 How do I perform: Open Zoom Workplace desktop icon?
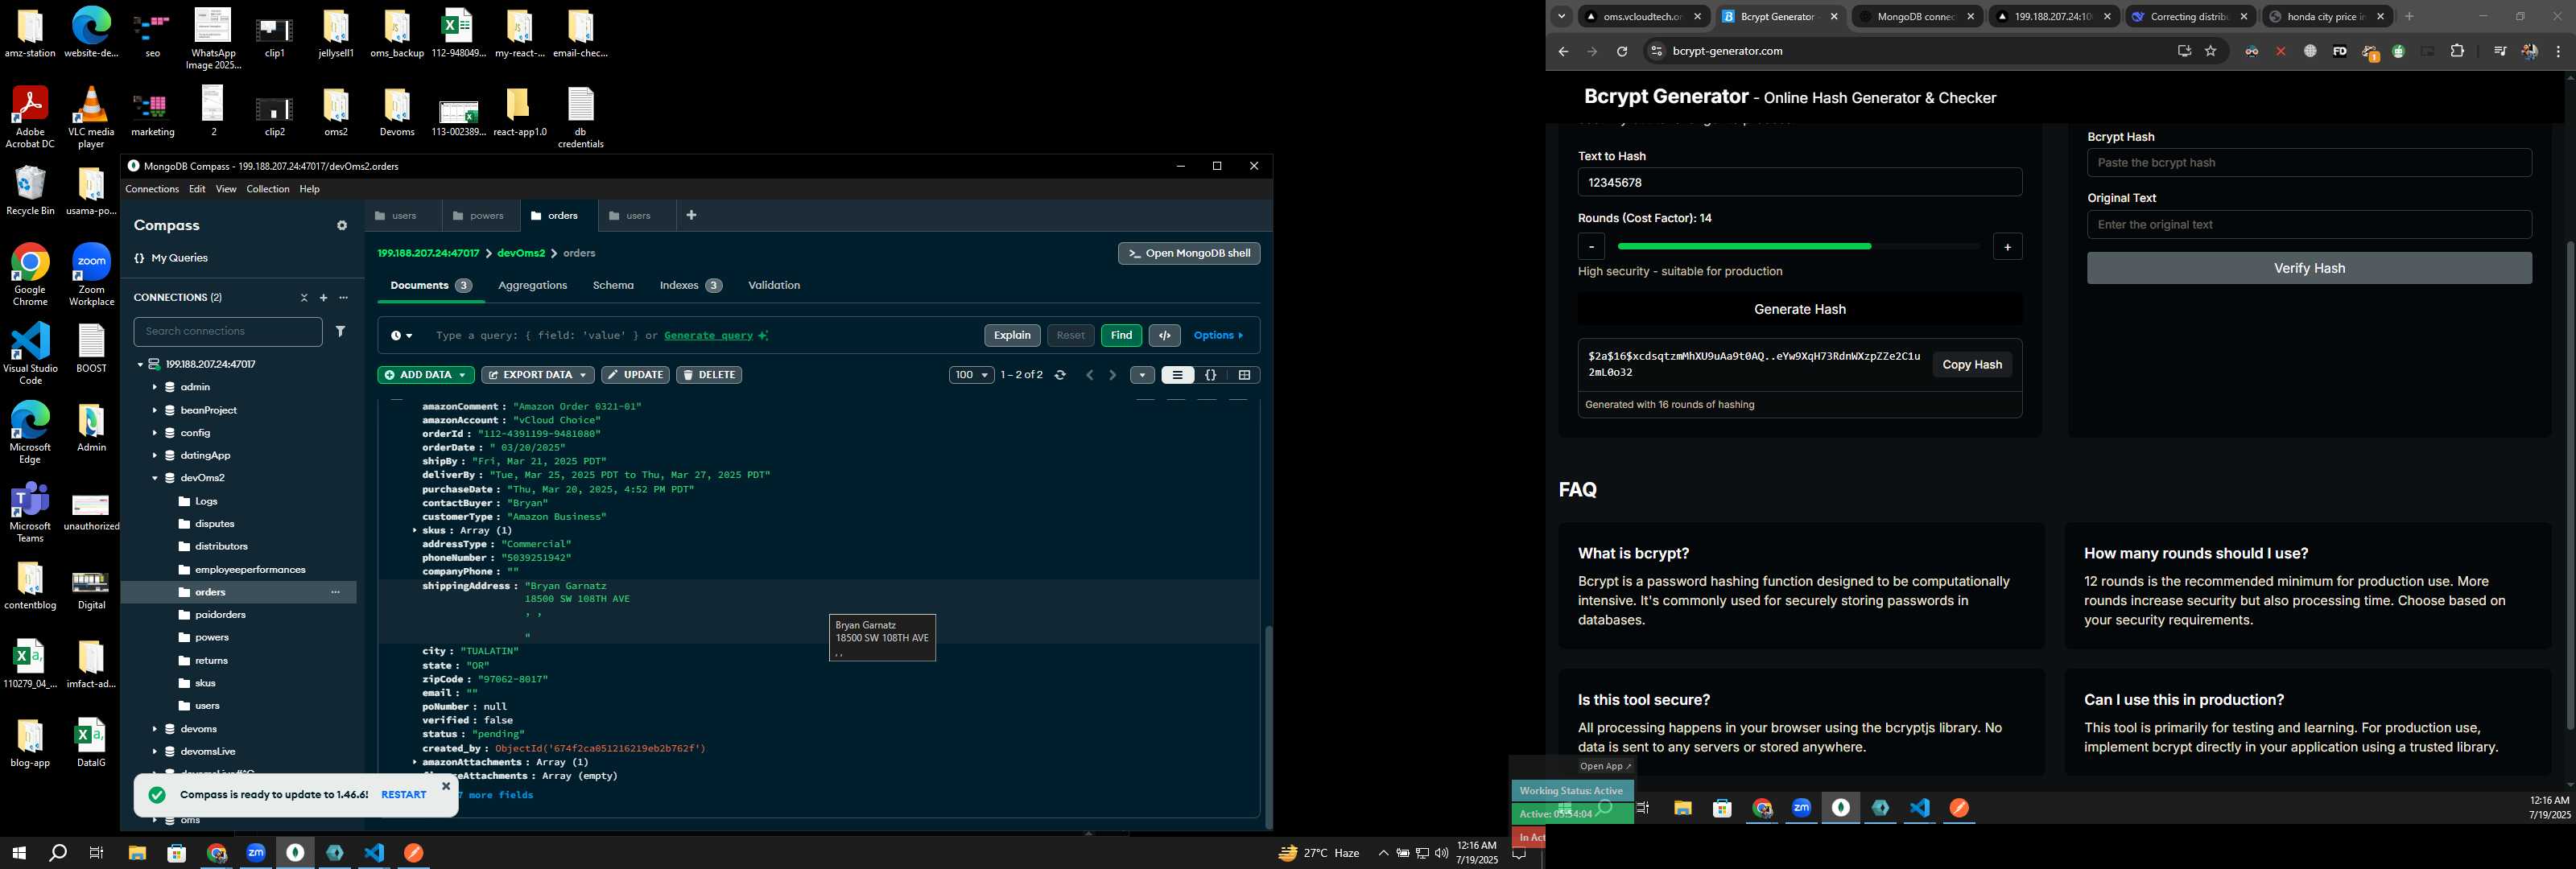tap(91, 274)
